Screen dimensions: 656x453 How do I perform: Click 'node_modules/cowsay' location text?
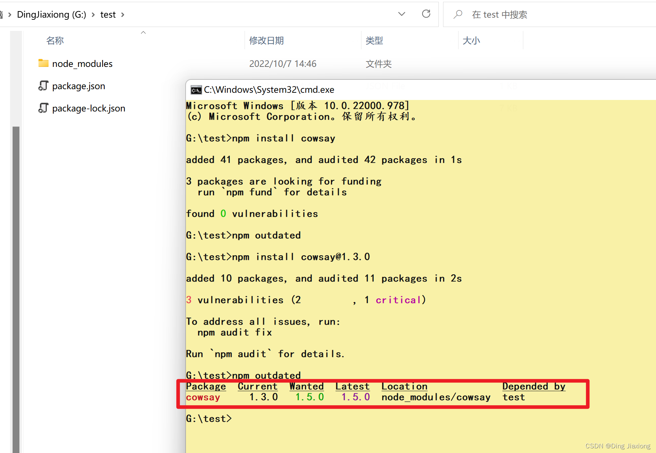(436, 397)
